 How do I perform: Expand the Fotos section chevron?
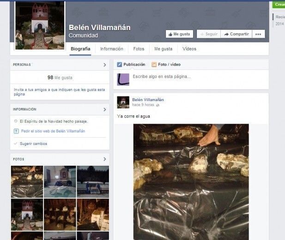point(105,159)
